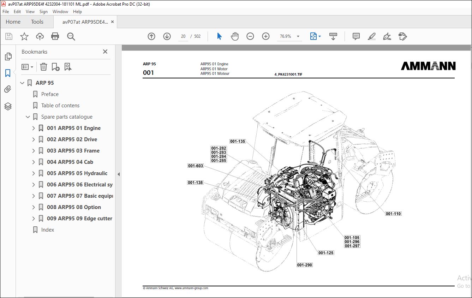The image size is (472, 298).
Task: Expand the 008 ARP95 08 Option bookmark
Action: [x=34, y=207]
